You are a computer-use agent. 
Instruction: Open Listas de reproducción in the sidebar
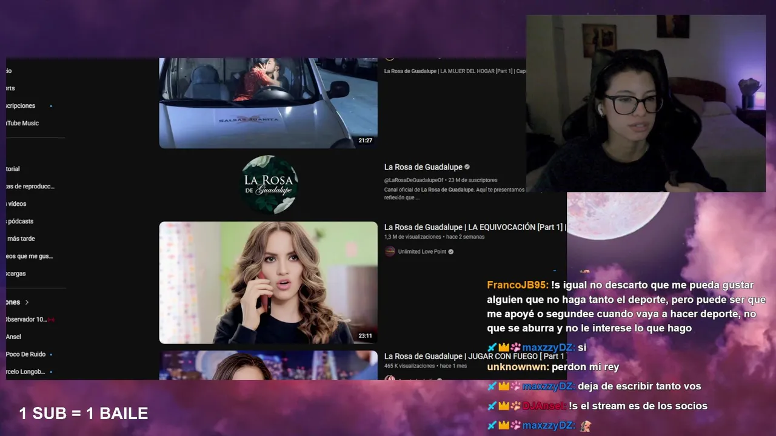[x=30, y=187]
